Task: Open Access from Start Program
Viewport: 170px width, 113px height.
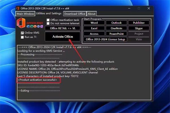Action: pyautogui.click(x=94, y=34)
